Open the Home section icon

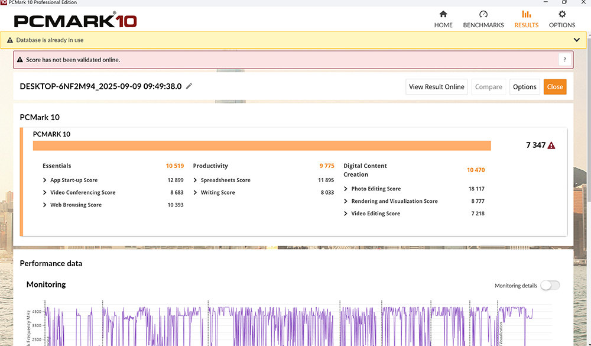click(443, 14)
